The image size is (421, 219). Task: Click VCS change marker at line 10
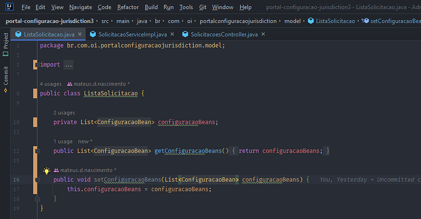click(35, 122)
